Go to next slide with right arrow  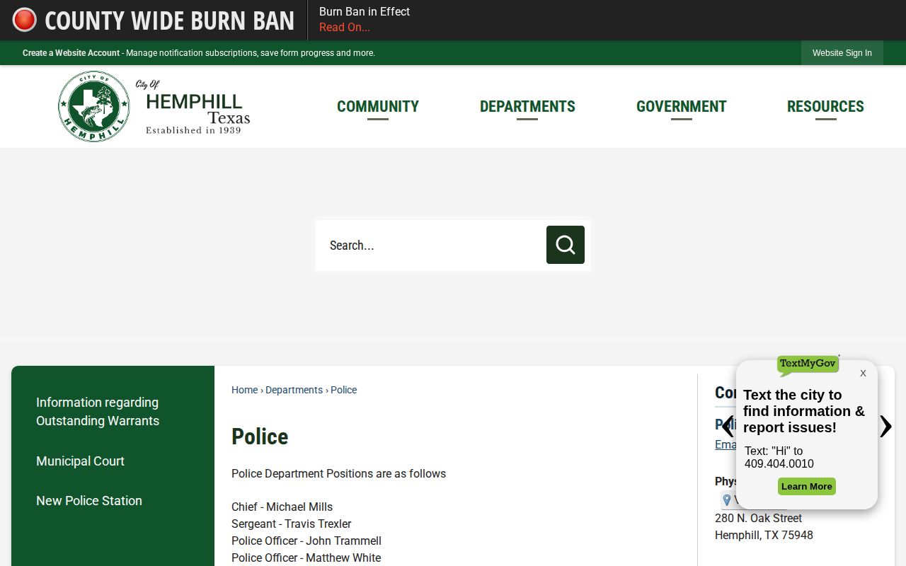tap(885, 427)
